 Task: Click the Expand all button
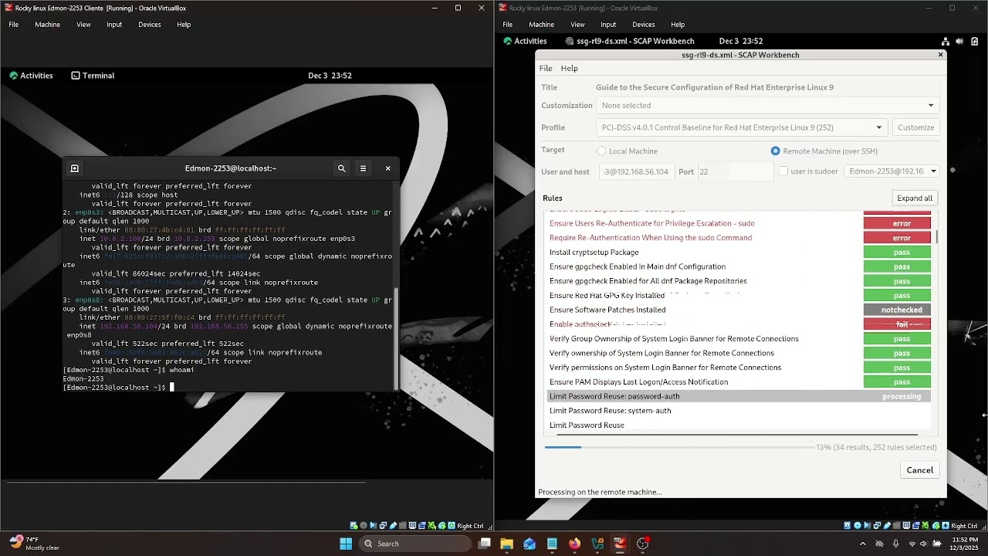[x=915, y=198]
